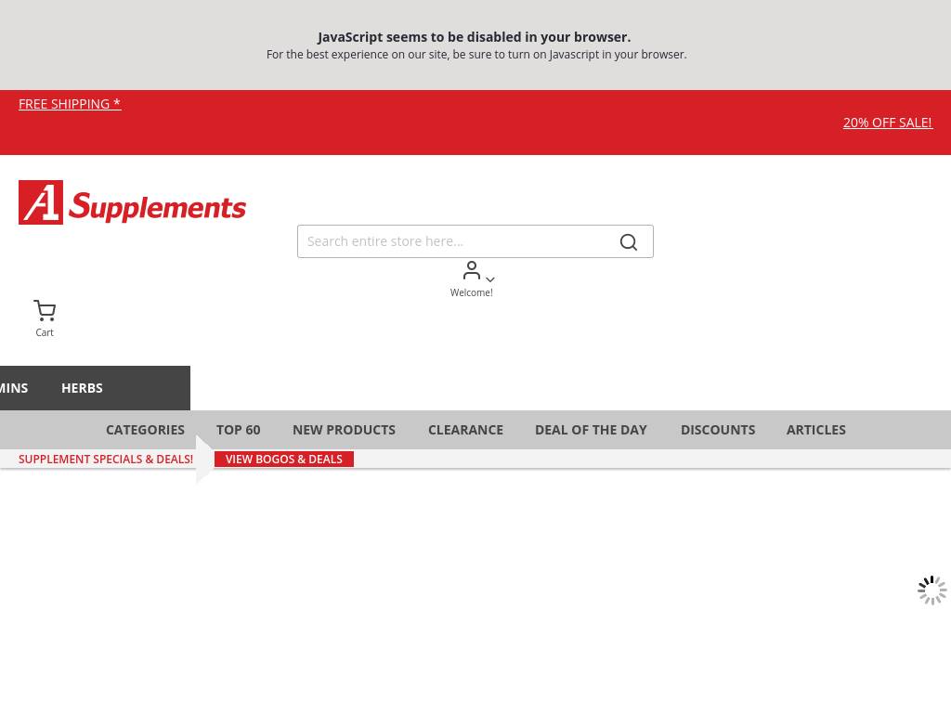Select the partially visible vitamins menu item
Screen dimensions: 951x713
(14, 388)
